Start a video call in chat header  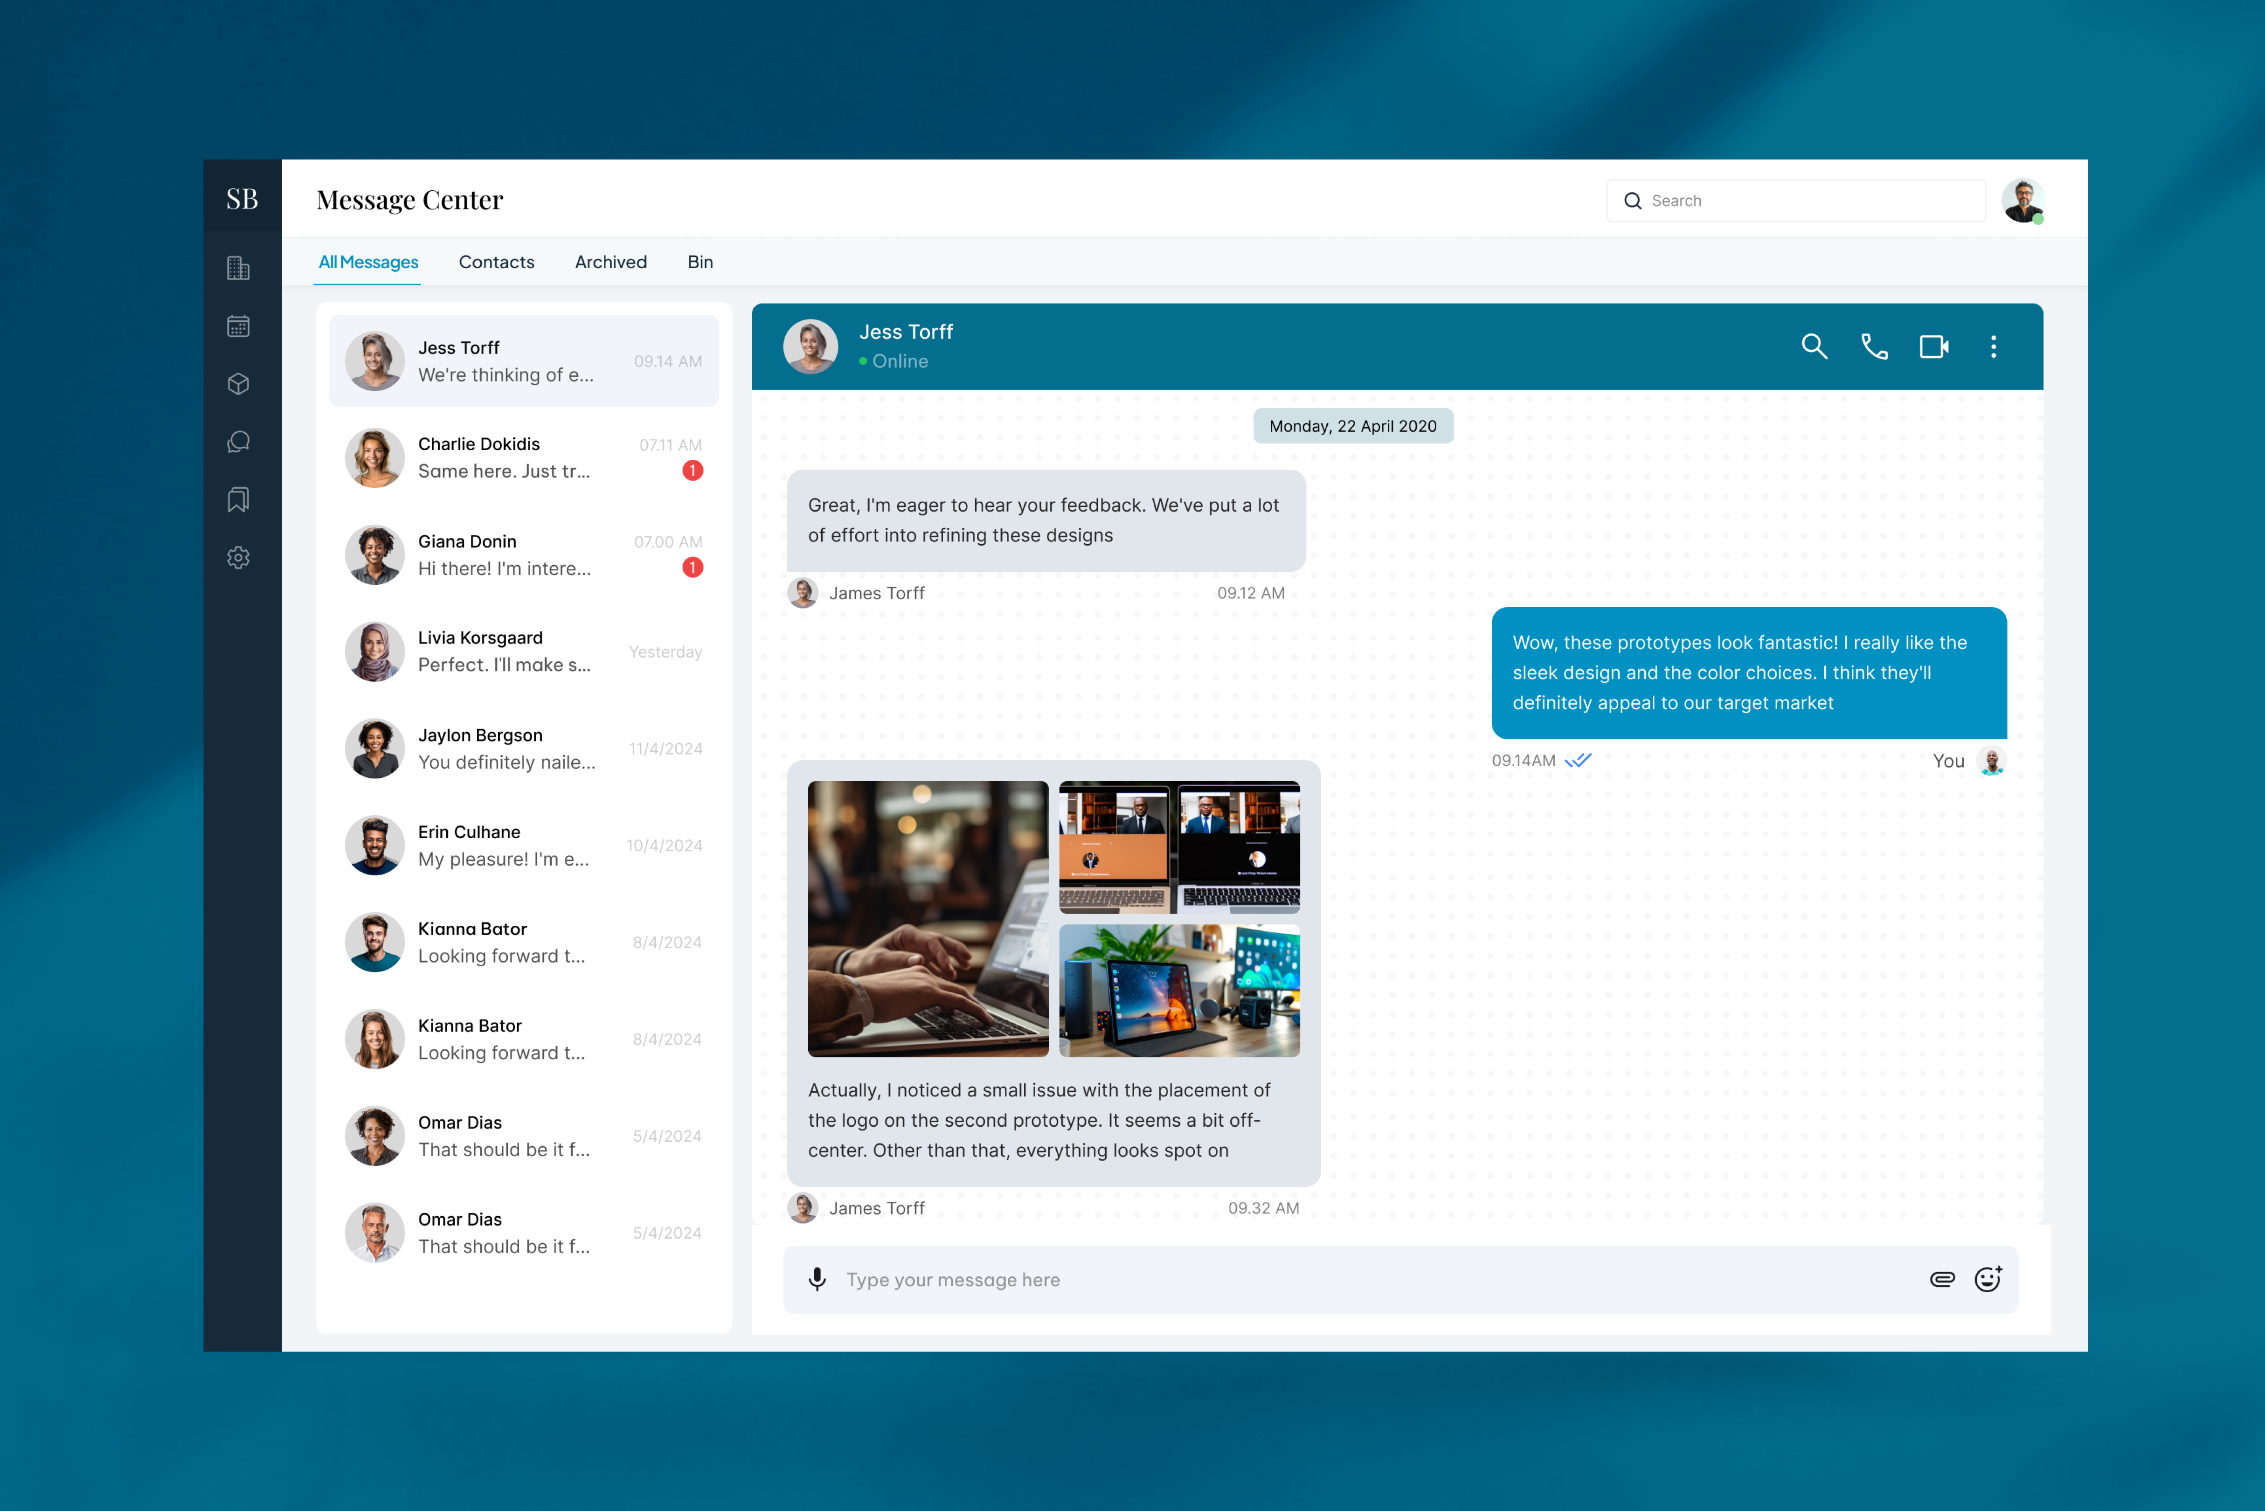tap(1933, 347)
